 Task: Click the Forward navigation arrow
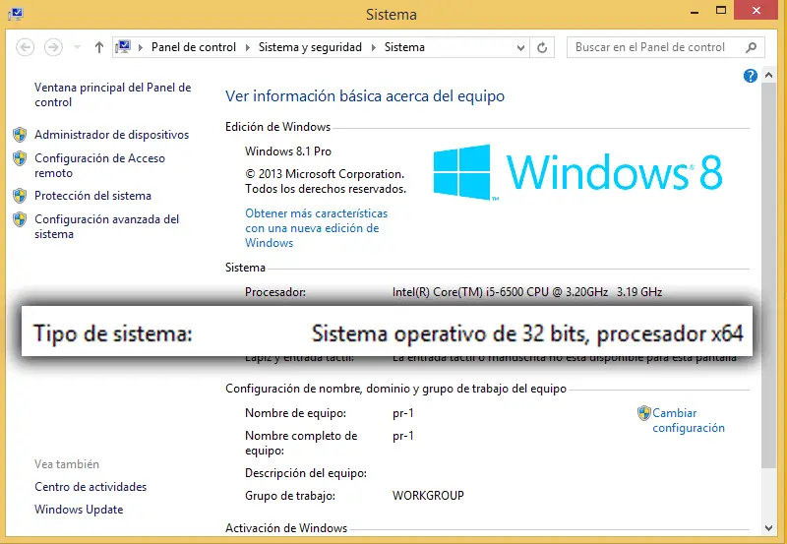[53, 47]
